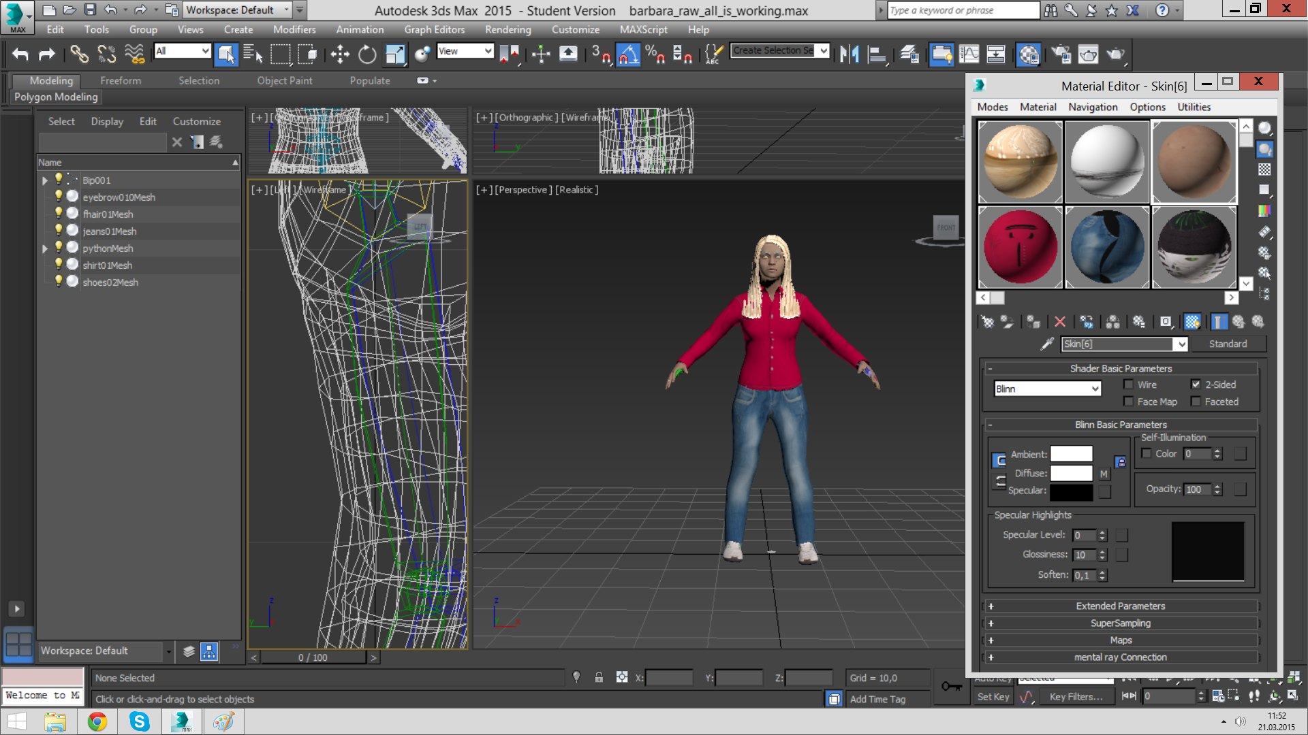Hide jeans01Mesh using its lightbulb icon
This screenshot has height=735, width=1308.
tap(59, 231)
